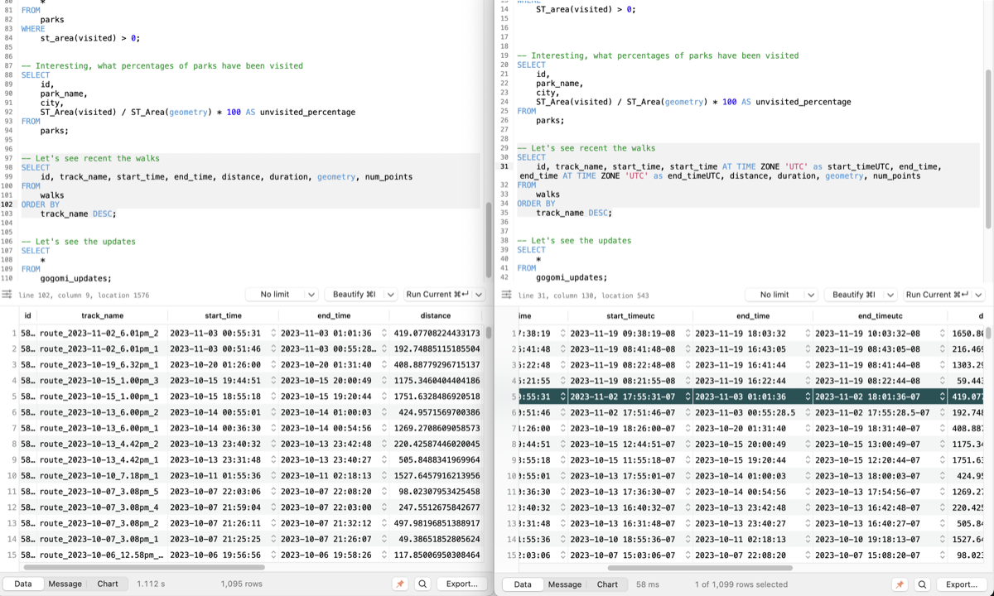This screenshot has width=994, height=596.
Task: Click end_timeutc column header
Action: pyautogui.click(x=881, y=315)
